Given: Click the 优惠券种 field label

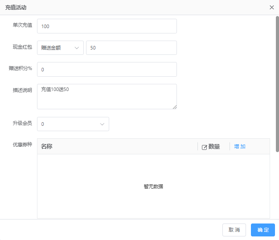Looking at the screenshot, I should tap(22, 145).
